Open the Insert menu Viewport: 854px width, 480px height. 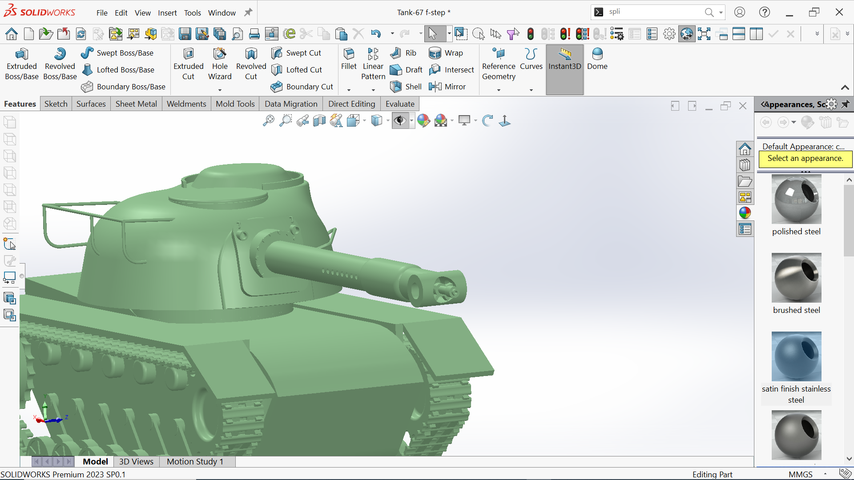pyautogui.click(x=167, y=13)
